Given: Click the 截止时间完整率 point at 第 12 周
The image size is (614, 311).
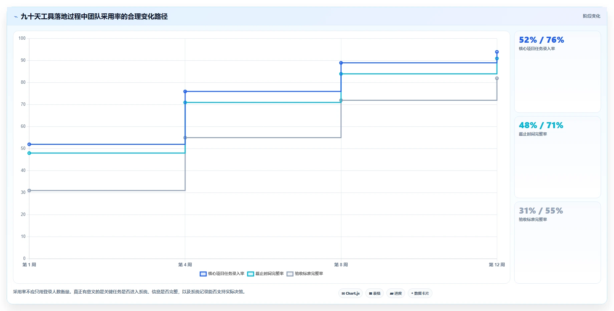Looking at the screenshot, I should pyautogui.click(x=497, y=58).
